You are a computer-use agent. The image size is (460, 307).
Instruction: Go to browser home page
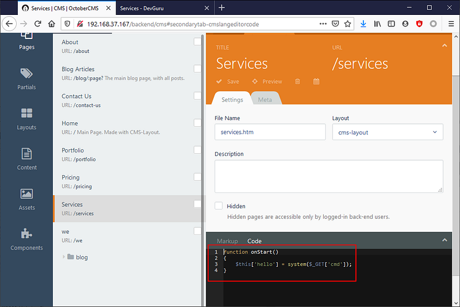tap(52, 24)
